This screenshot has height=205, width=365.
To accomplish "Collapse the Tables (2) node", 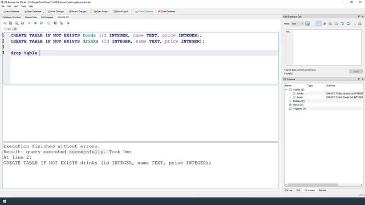I will pos(286,90).
